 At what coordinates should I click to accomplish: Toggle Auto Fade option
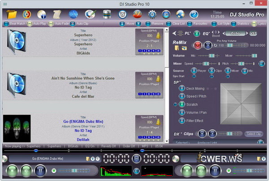tap(51, 24)
